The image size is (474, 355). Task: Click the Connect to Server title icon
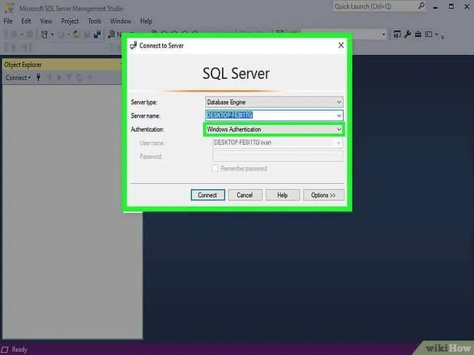[133, 46]
